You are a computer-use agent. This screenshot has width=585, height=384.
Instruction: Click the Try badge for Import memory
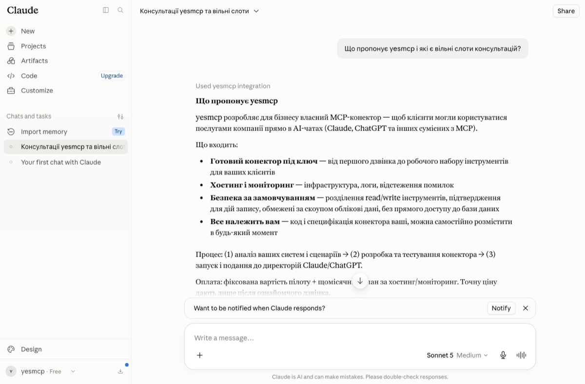point(118,132)
